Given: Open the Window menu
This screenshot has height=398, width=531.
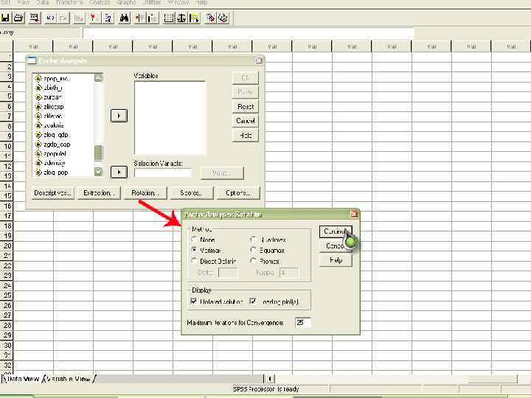Looking at the screenshot, I should [x=178, y=2].
